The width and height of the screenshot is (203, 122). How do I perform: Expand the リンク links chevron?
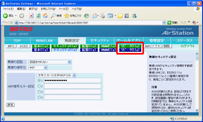pyautogui.click(x=189, y=22)
